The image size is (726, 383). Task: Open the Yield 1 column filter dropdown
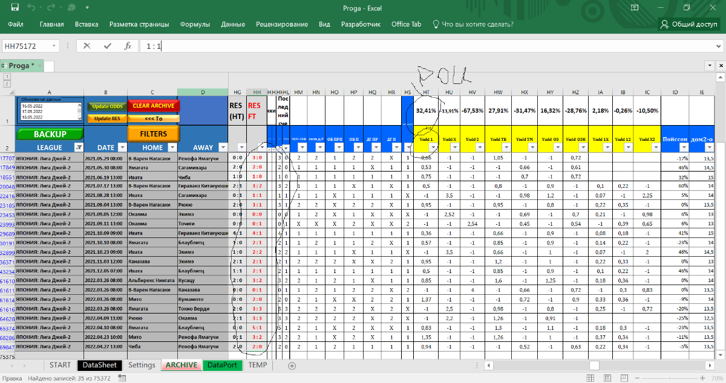click(433, 147)
